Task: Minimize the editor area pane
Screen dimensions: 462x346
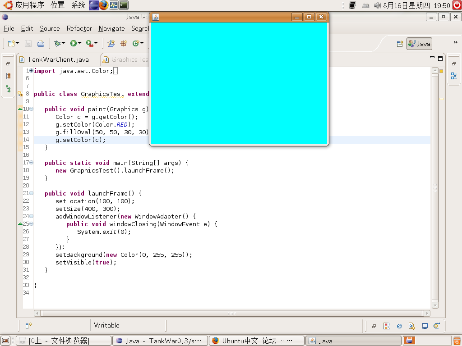Action: [432, 58]
